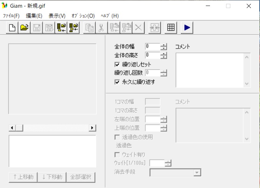Viewport: 260px width, 188px height.
Task: Click the frame list box
Action: pos(52,151)
